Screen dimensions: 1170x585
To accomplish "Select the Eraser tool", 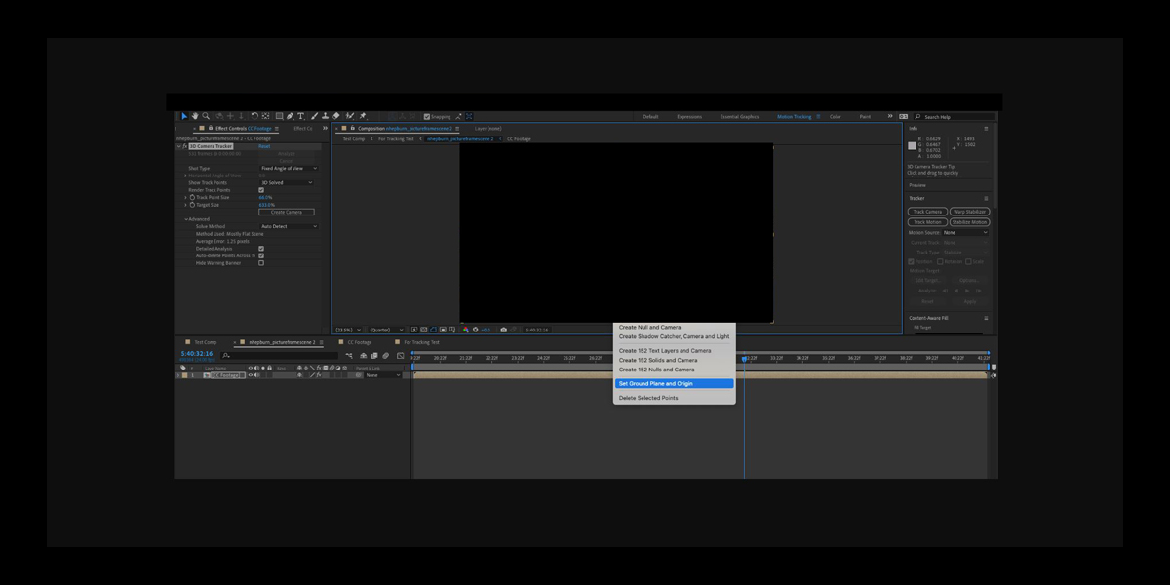I will (335, 116).
